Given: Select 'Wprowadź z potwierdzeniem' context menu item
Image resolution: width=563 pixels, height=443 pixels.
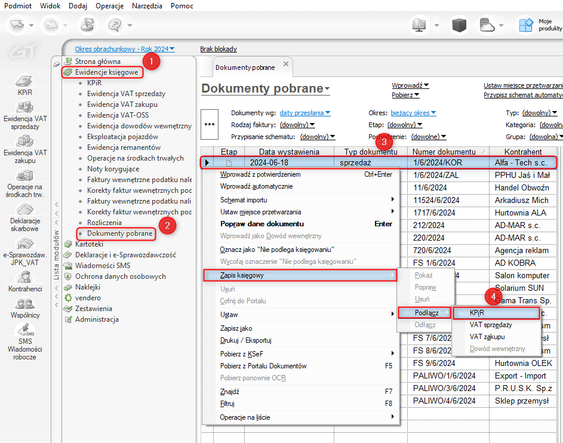Looking at the screenshot, I should [260, 174].
